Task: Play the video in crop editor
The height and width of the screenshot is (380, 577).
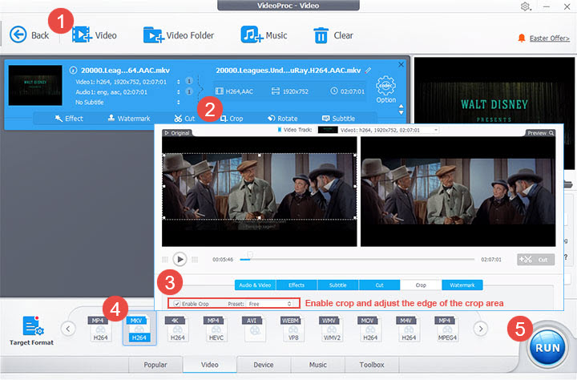Action: coord(180,259)
